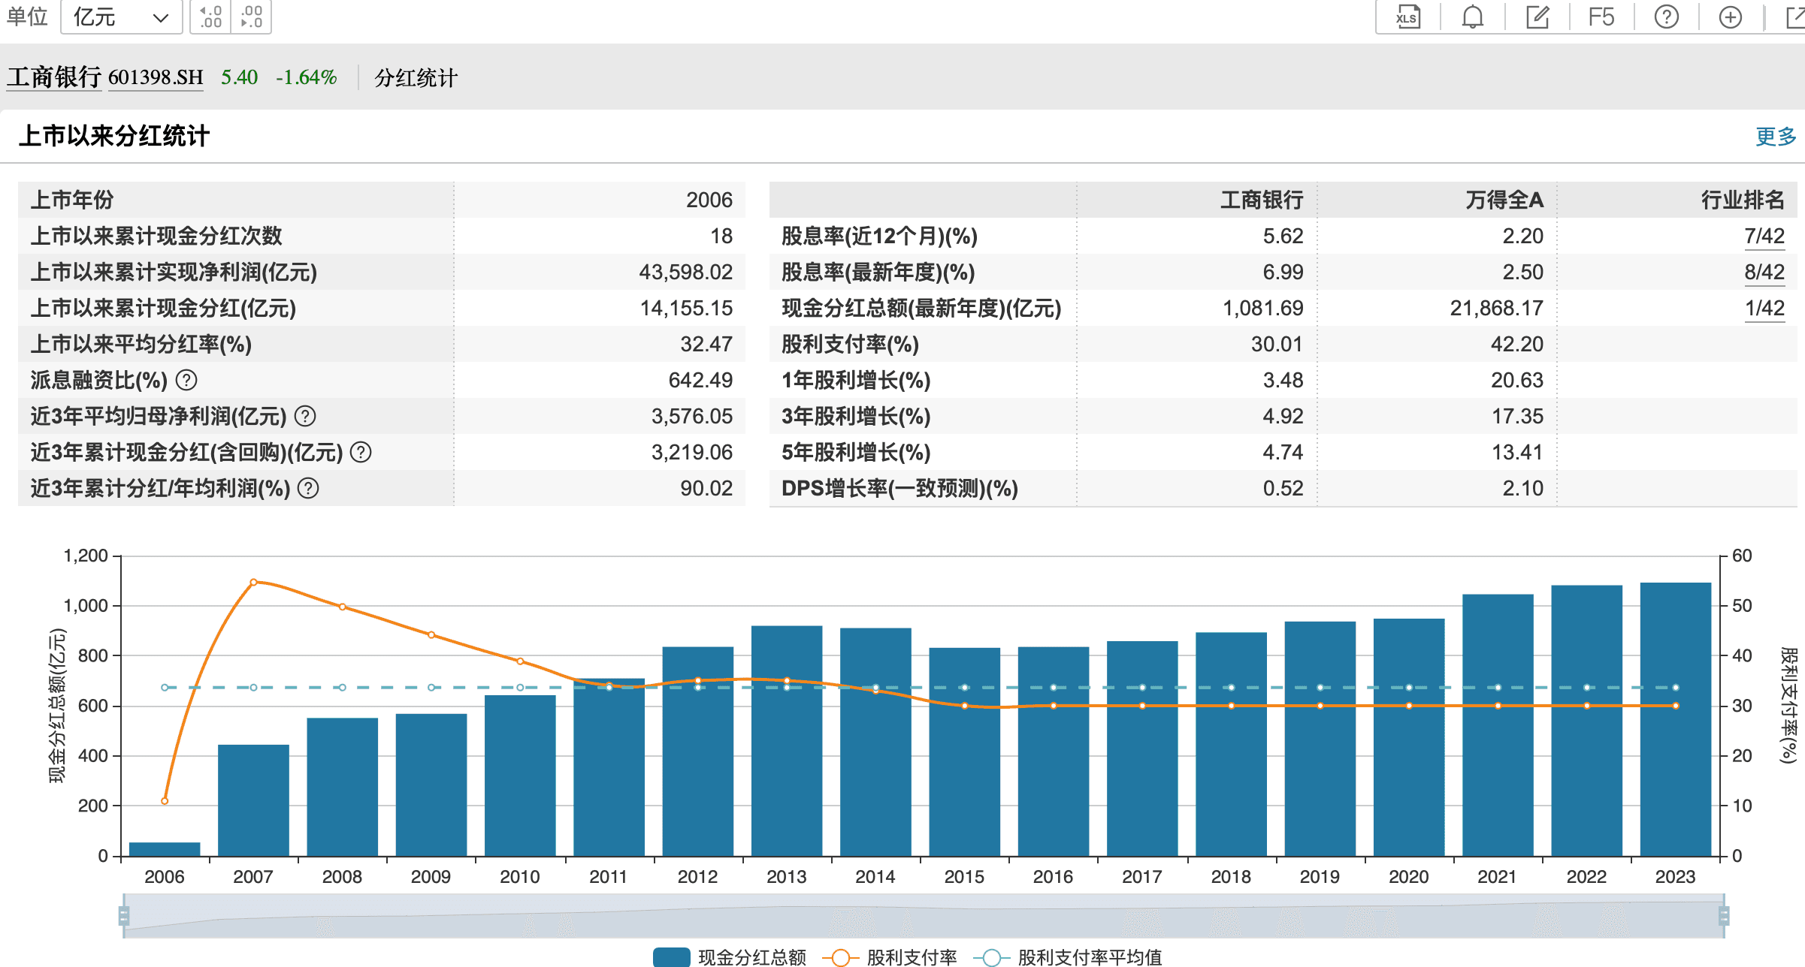The image size is (1805, 967).
Task: Click 万得全A column header
Action: (x=1504, y=200)
